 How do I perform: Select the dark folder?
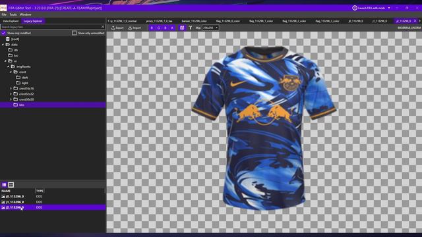tap(22, 78)
